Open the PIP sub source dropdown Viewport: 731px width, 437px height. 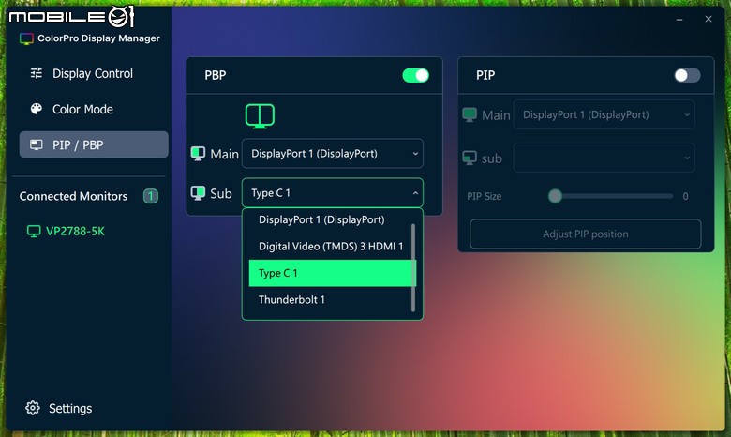click(604, 158)
